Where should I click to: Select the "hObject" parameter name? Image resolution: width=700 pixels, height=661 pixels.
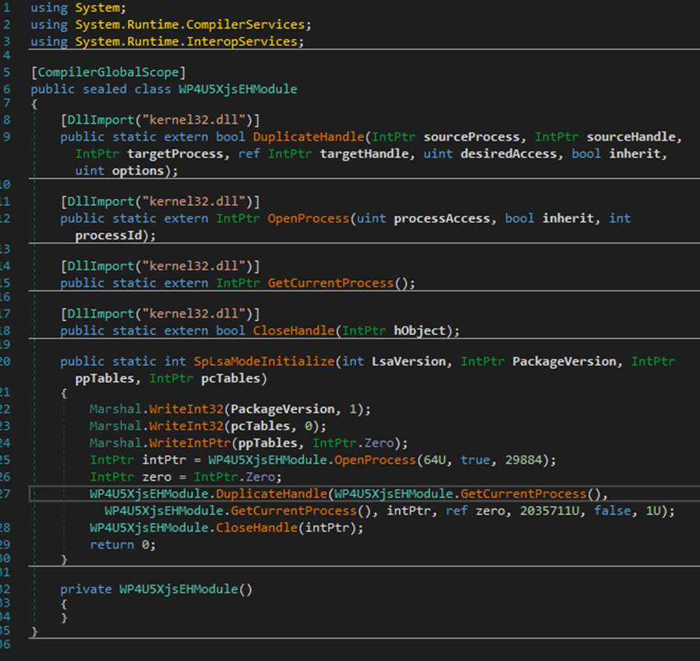pos(420,330)
